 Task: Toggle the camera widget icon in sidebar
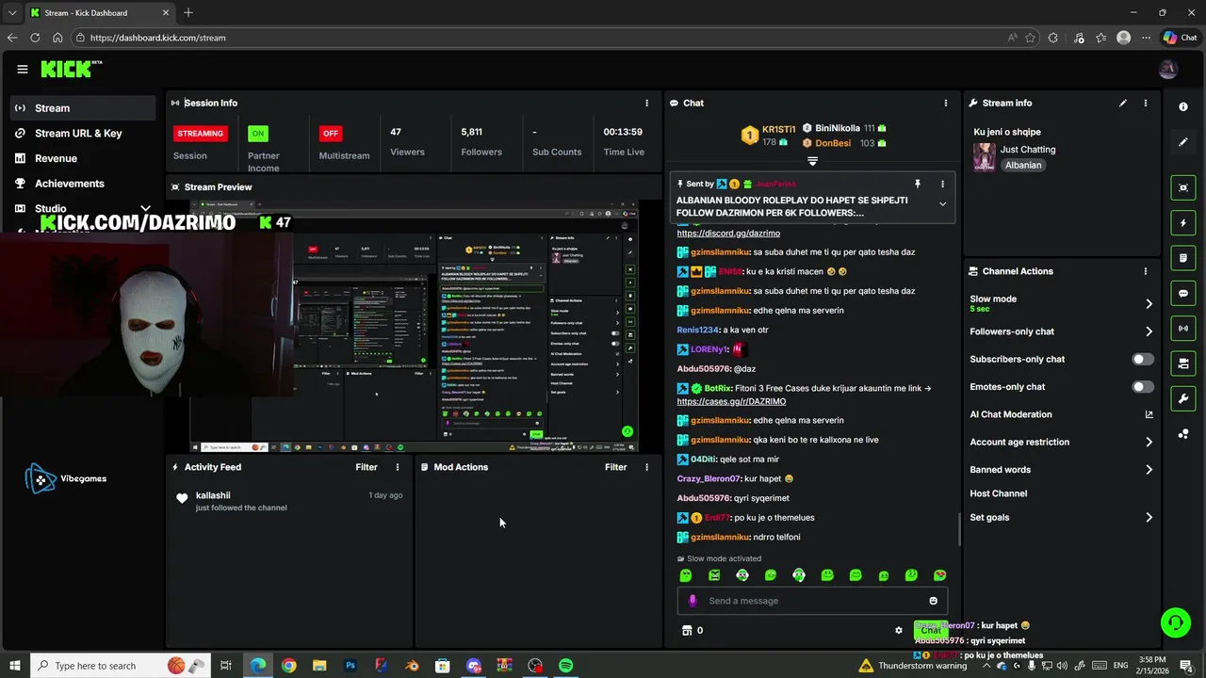[x=1183, y=363]
